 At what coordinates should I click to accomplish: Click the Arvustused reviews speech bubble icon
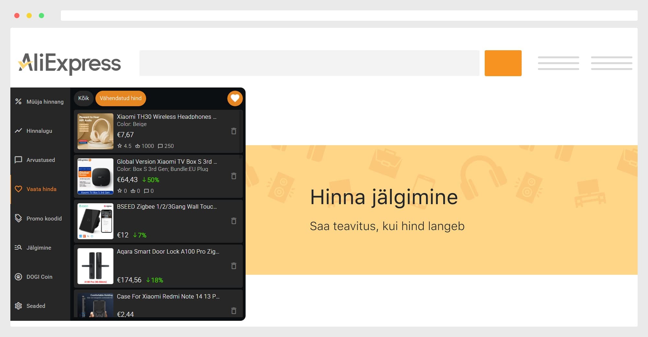[x=18, y=160]
